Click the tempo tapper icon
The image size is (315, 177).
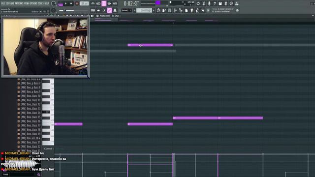pos(197,10)
